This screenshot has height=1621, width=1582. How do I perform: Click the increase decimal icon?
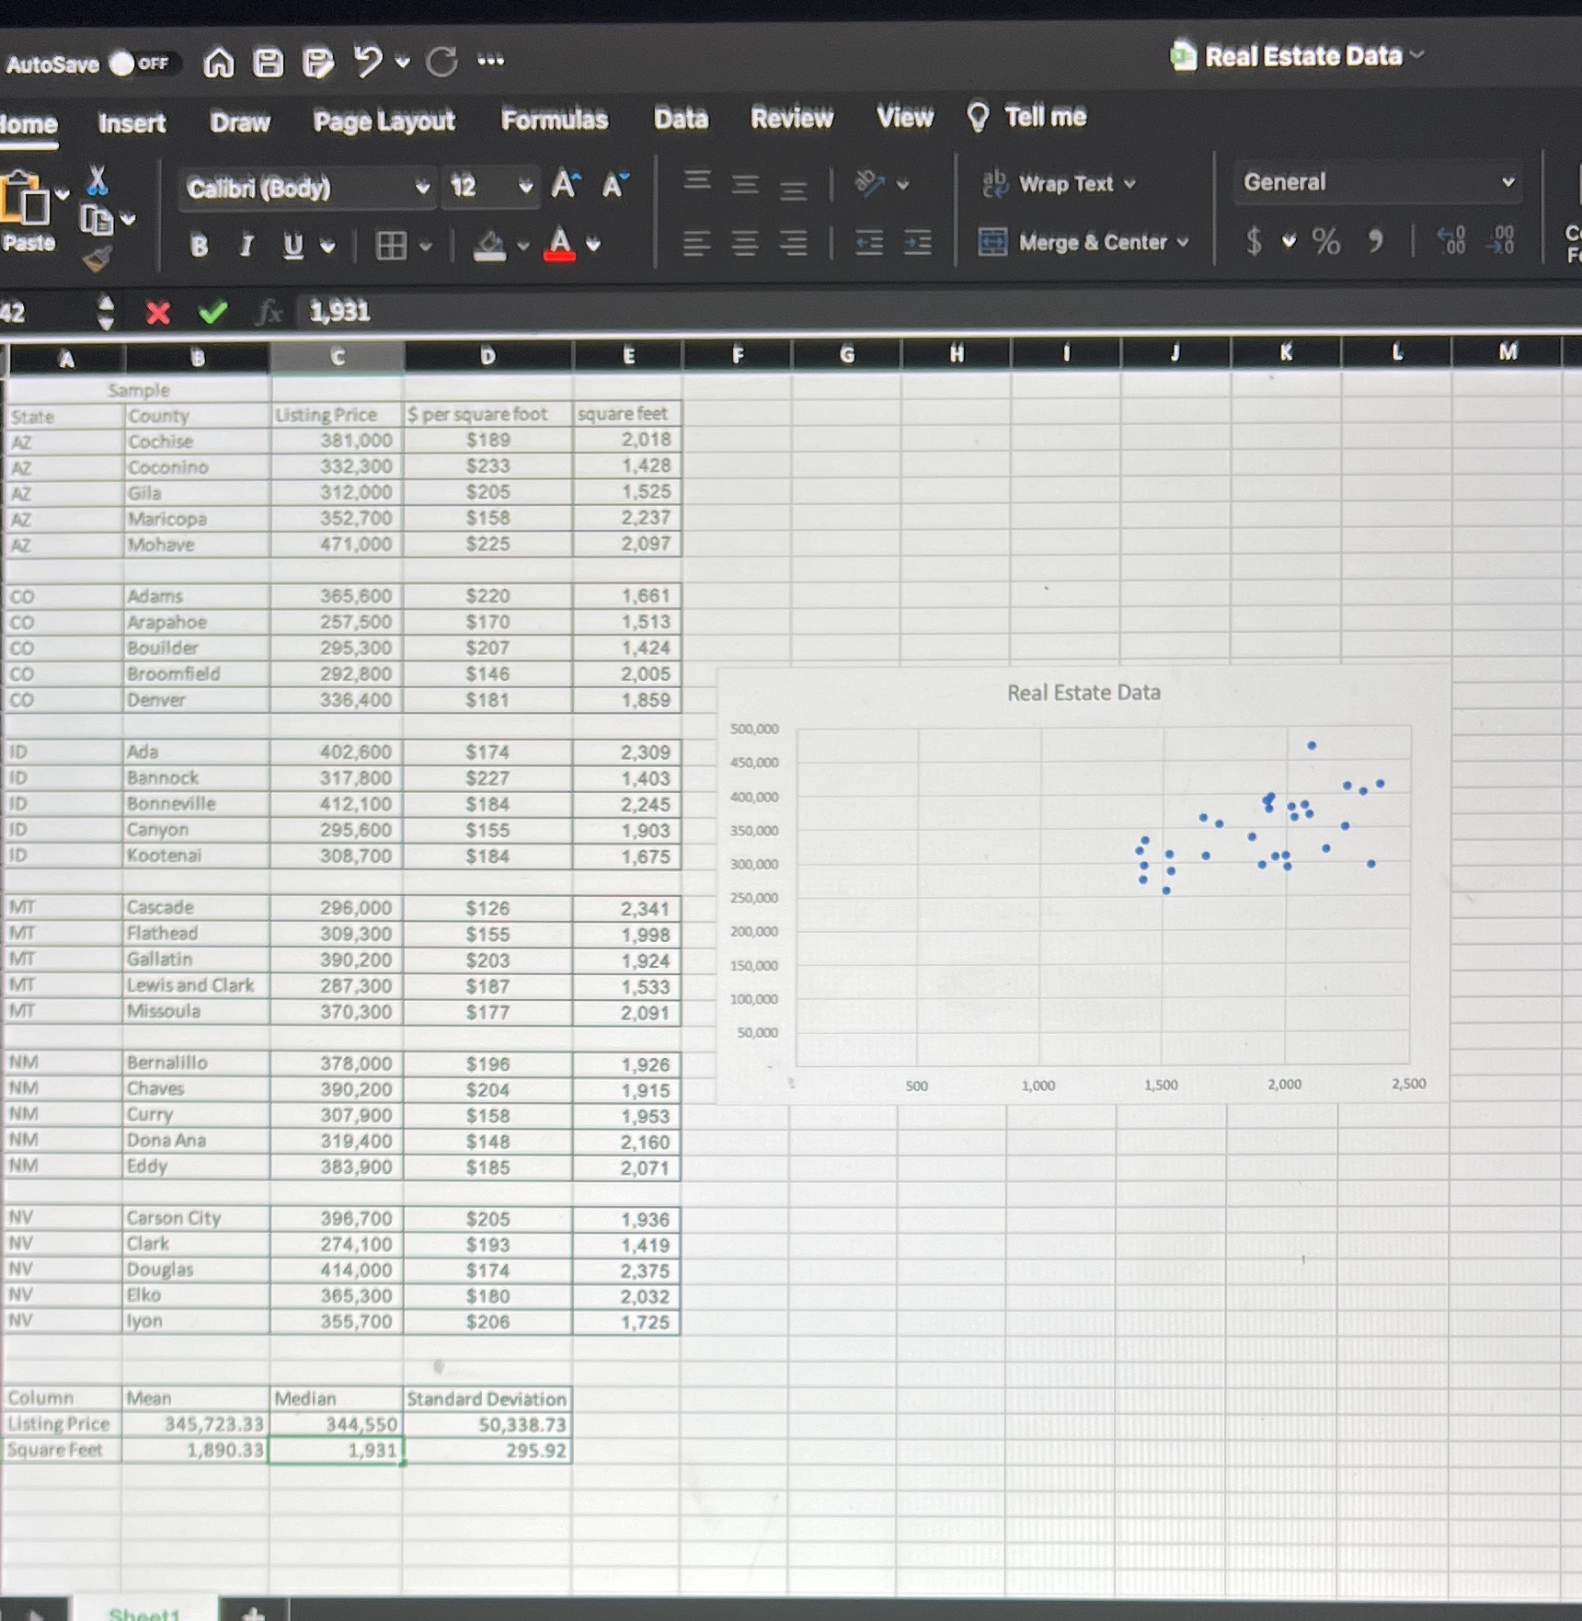[1450, 241]
